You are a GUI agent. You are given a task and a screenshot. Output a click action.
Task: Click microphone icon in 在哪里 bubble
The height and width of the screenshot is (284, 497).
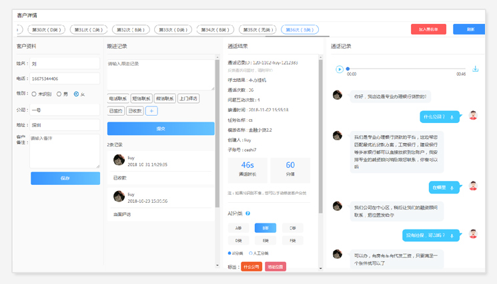(452, 188)
